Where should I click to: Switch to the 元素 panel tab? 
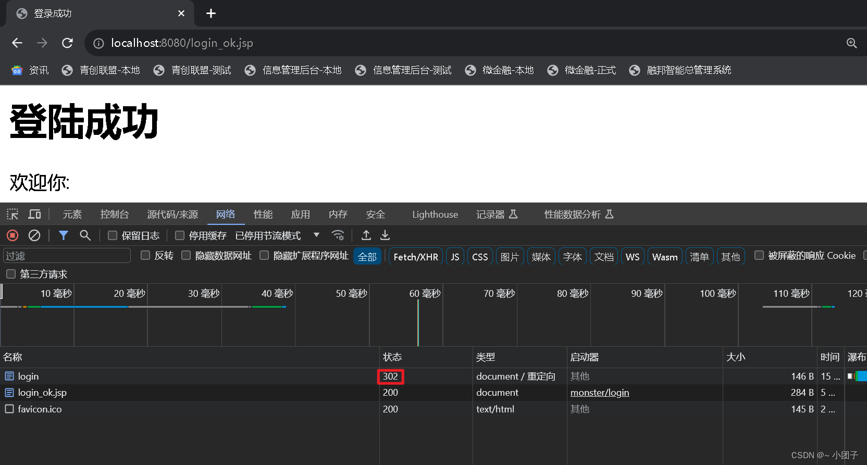pos(72,214)
